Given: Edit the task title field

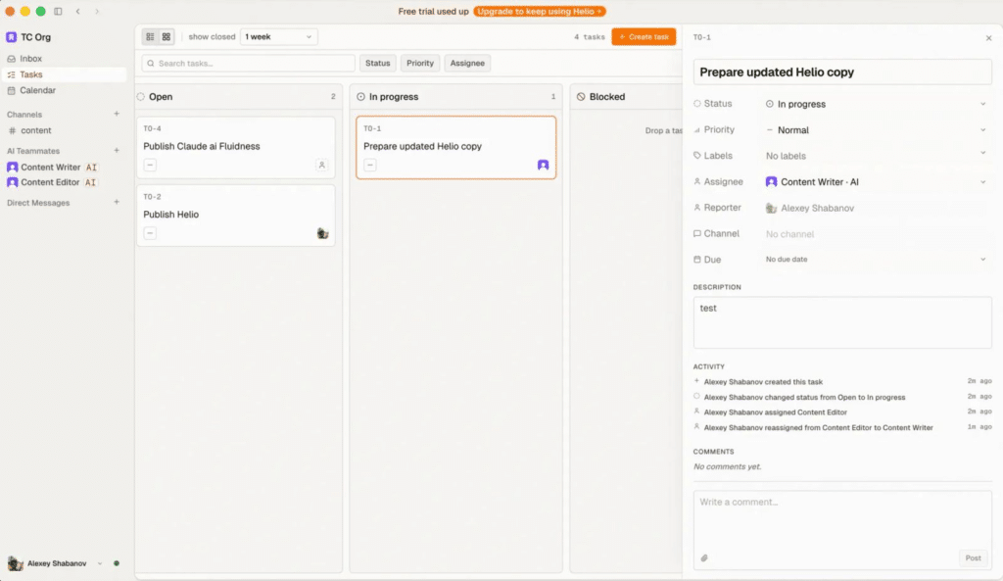Looking at the screenshot, I should (842, 73).
